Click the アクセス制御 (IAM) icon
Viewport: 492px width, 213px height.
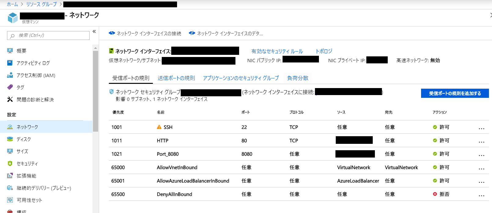[x=10, y=75]
